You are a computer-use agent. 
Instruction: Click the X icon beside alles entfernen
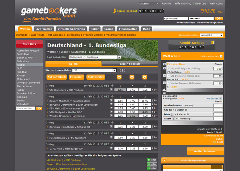pos(221,56)
